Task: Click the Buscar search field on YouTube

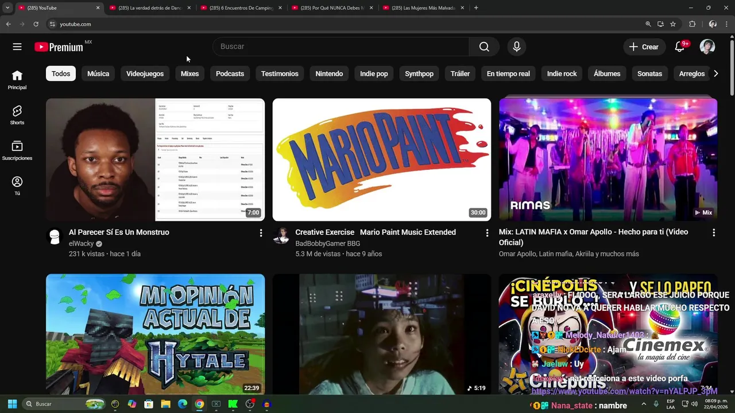Action: [341, 46]
